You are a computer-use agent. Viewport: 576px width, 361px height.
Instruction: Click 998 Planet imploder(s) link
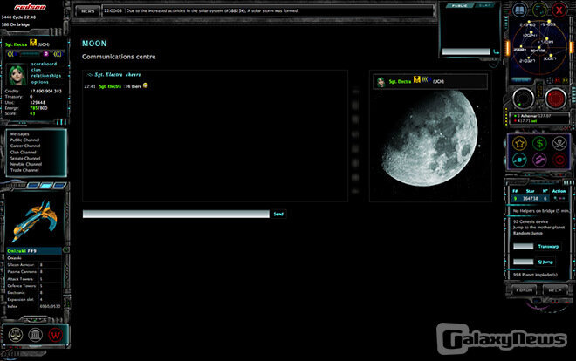[535, 275]
